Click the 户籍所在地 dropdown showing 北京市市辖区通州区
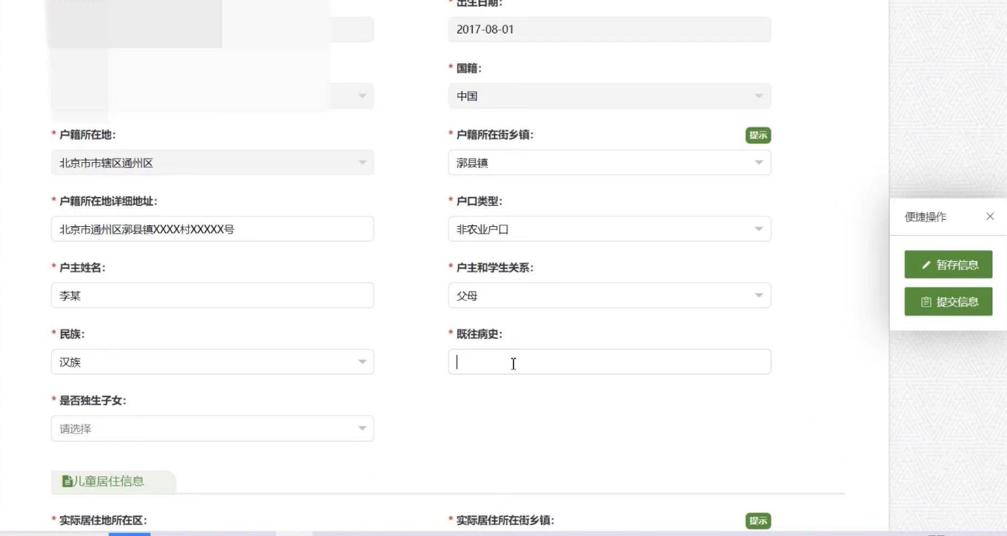 point(212,163)
